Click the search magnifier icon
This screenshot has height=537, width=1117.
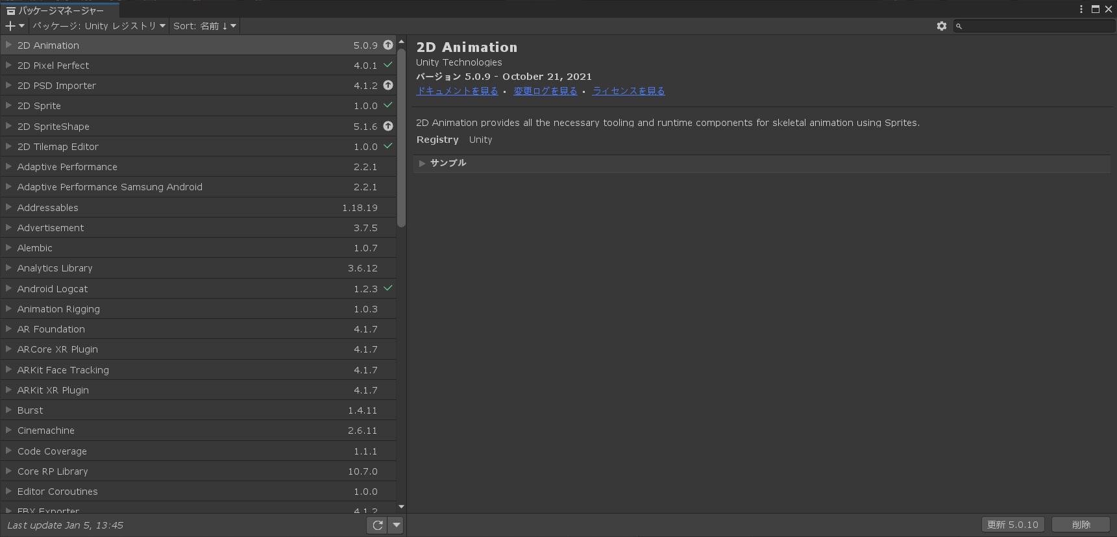959,26
